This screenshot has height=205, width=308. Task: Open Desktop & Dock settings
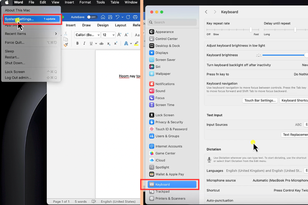pyautogui.click(x=167, y=46)
